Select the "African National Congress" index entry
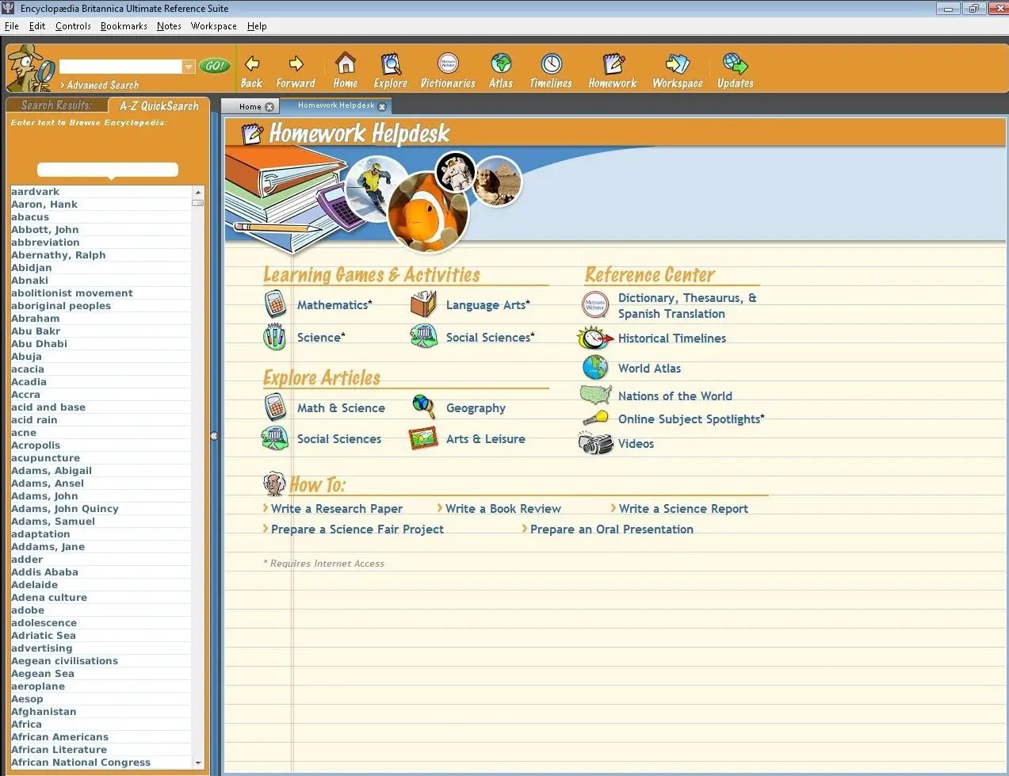The image size is (1009, 776). tap(101, 763)
